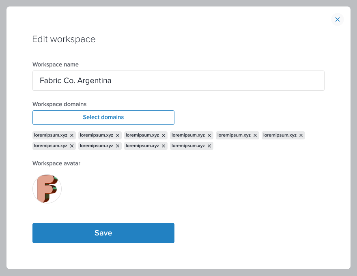Click the Workspace avatar label
Screen dimensions: 357x276
[56, 163]
